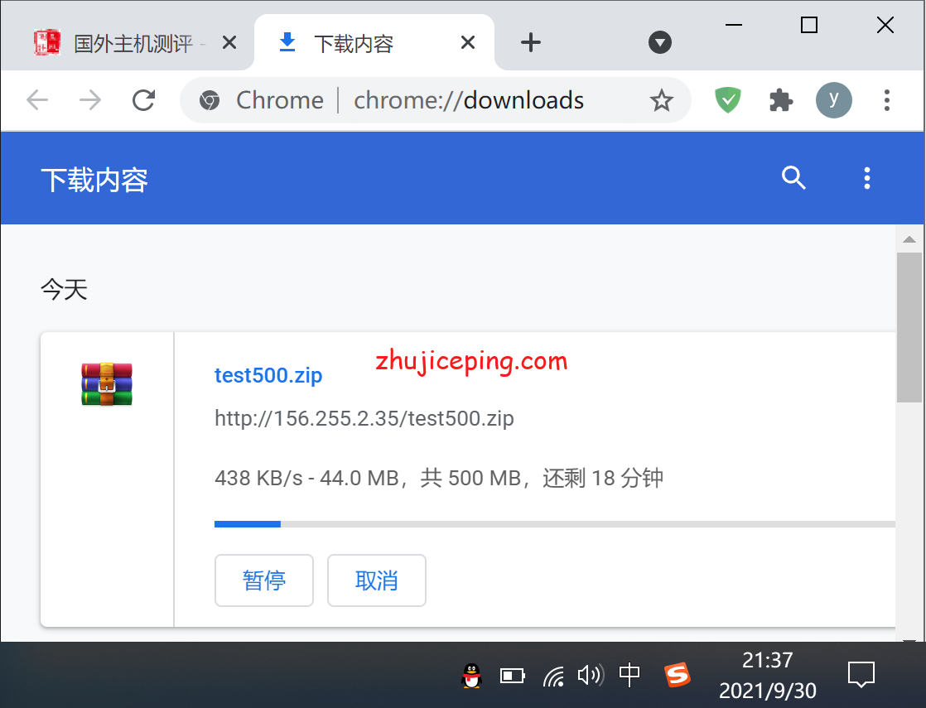Click the Chrome site info icon in address bar
Image resolution: width=926 pixels, height=708 pixels.
pyautogui.click(x=210, y=100)
